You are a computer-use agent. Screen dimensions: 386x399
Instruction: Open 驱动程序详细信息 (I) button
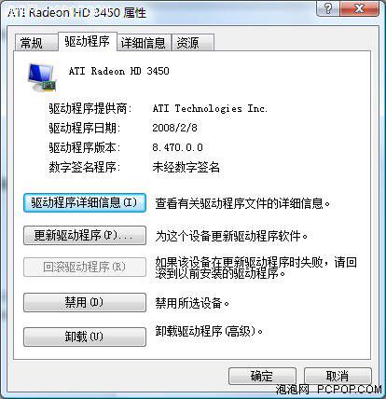pos(85,203)
